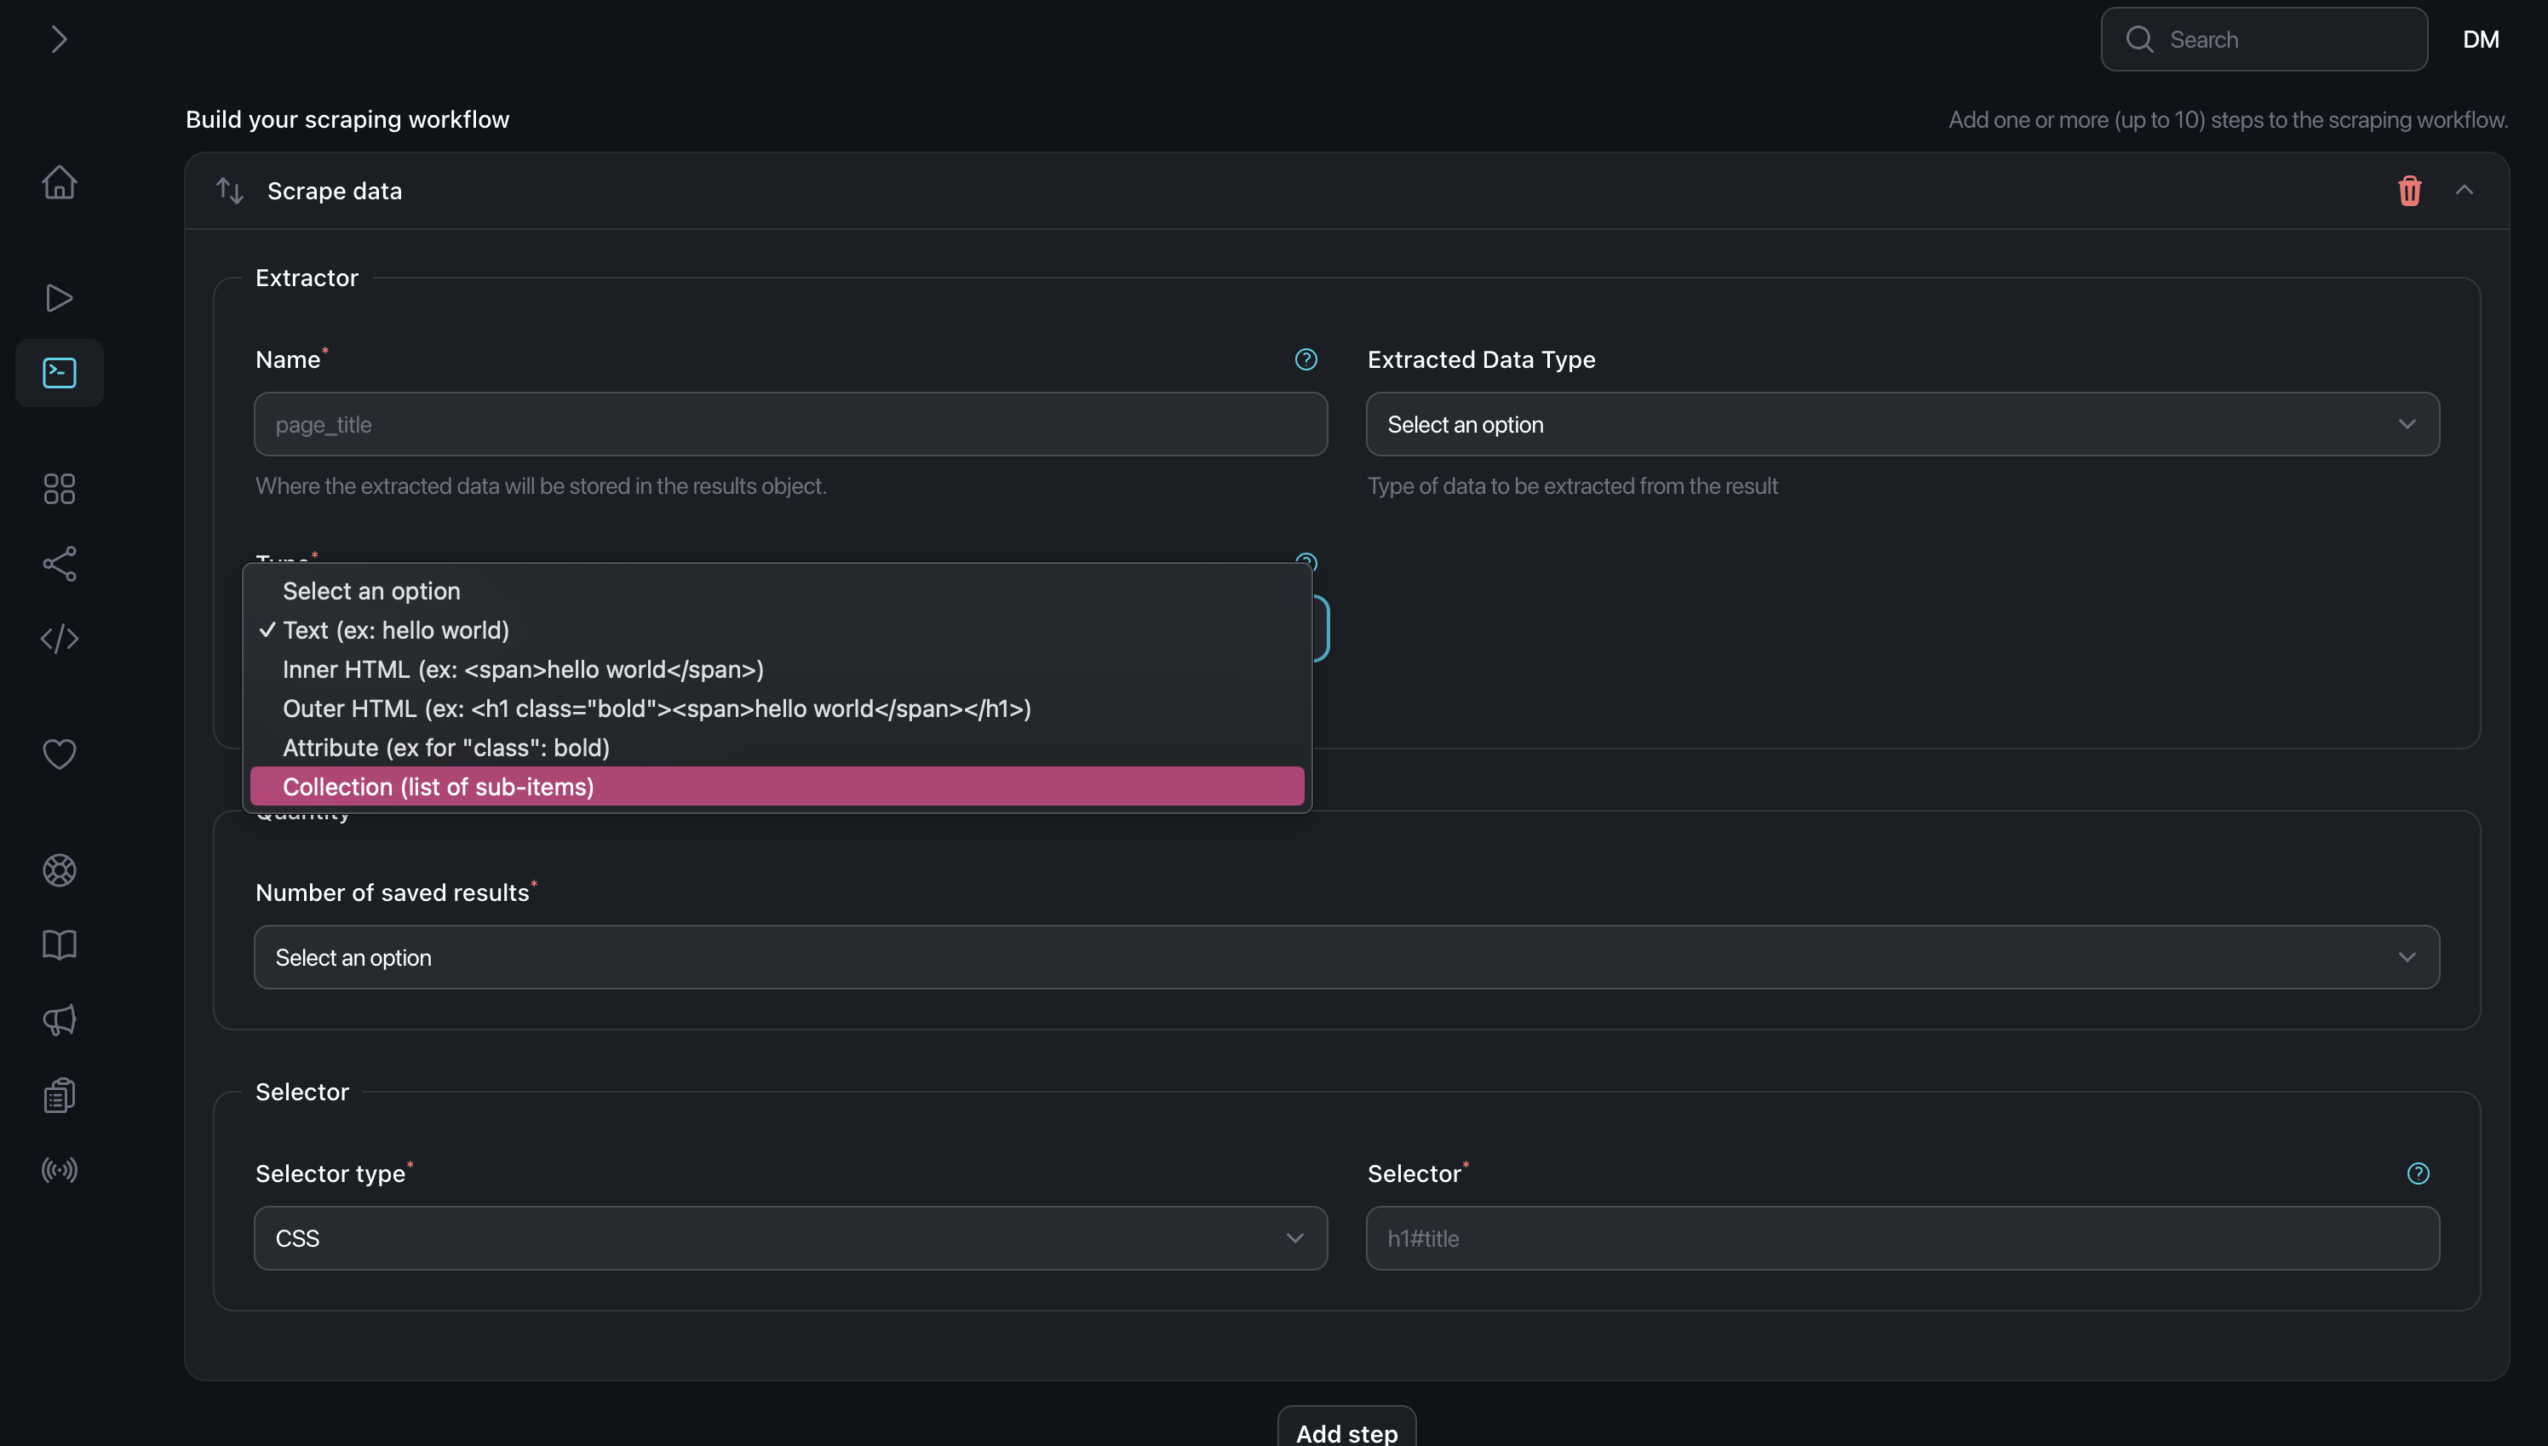Click the share nodes sidebar icon

pos(59,564)
